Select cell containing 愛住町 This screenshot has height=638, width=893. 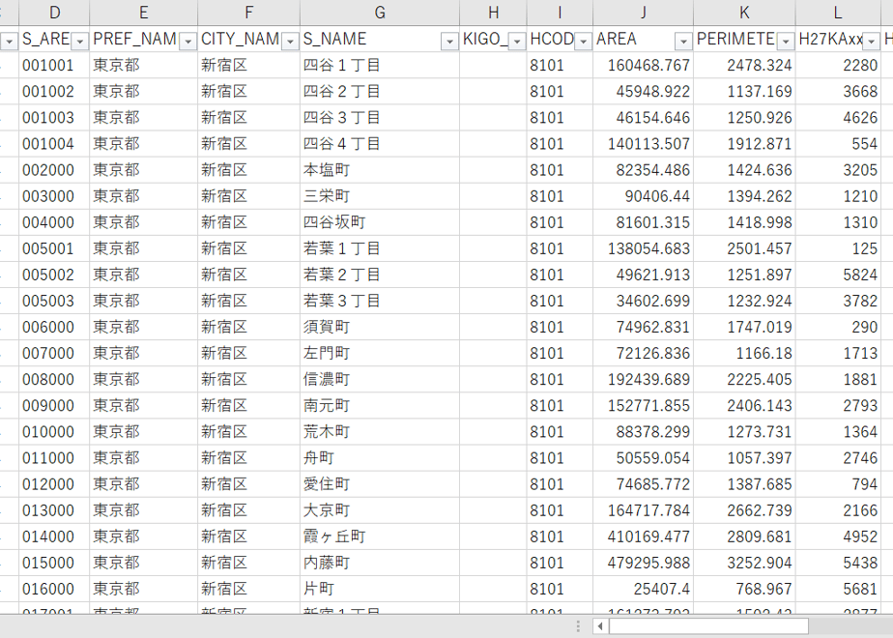pyautogui.click(x=380, y=484)
